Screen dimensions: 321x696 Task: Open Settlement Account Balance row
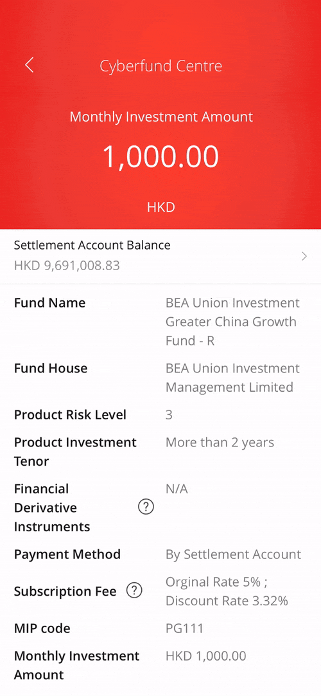click(x=160, y=256)
